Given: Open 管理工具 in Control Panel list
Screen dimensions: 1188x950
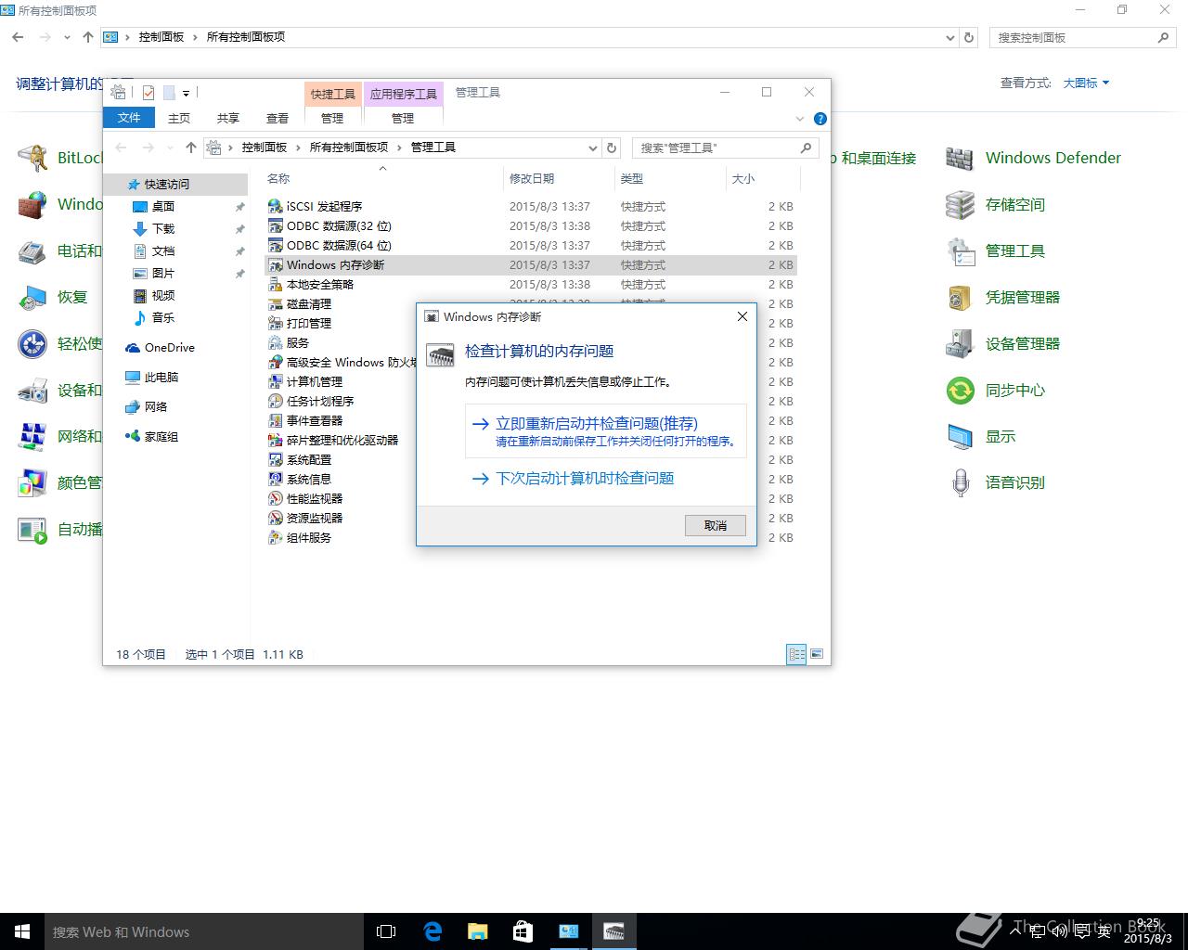Looking at the screenshot, I should (996, 250).
